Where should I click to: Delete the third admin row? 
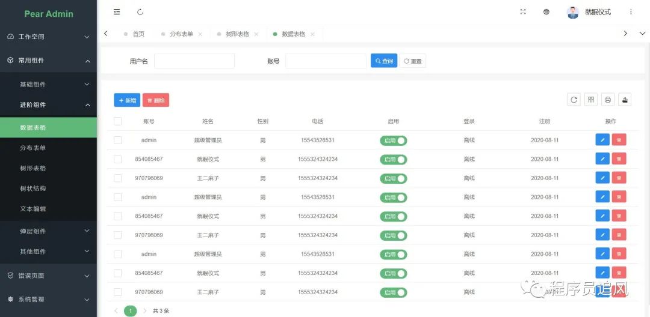[619, 254]
